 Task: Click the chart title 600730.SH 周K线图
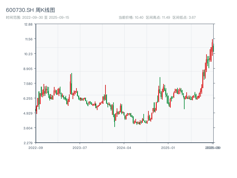click(x=31, y=10)
